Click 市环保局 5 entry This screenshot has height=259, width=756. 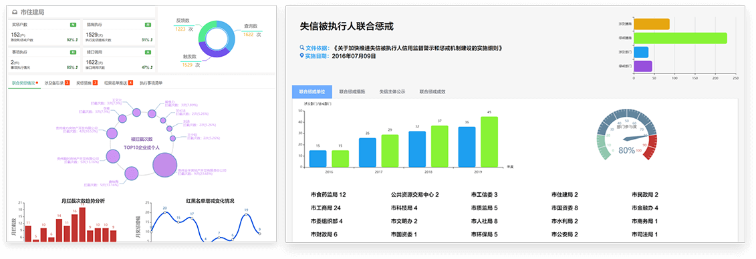(484, 234)
